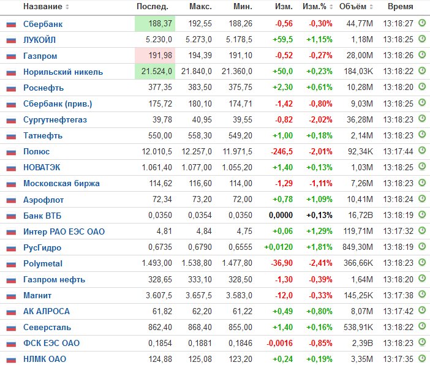The height and width of the screenshot is (365, 430).
Task: Click the change value -246,5
Action: (x=282, y=152)
